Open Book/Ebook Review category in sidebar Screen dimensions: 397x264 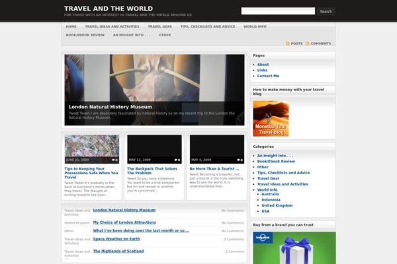[276, 162]
